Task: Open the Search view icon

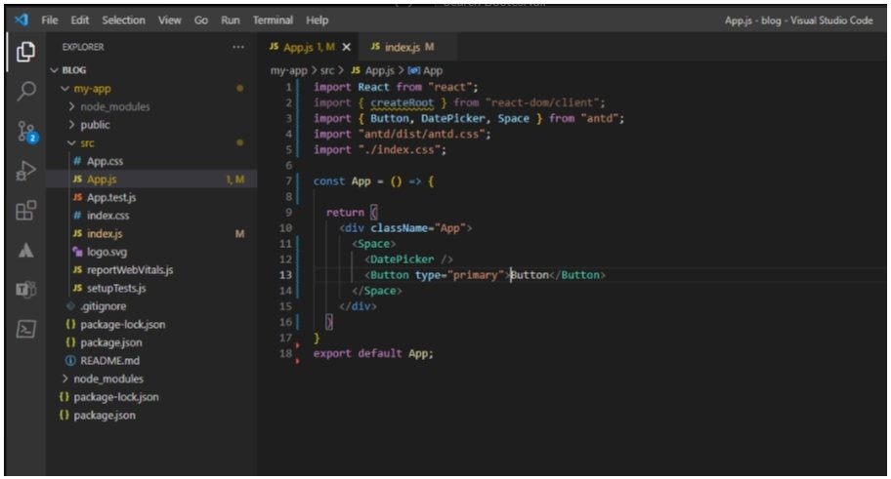Action: pyautogui.click(x=26, y=91)
